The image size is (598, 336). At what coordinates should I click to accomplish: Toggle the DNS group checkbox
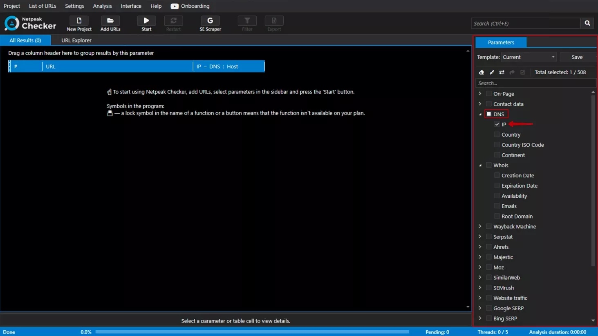(489, 114)
